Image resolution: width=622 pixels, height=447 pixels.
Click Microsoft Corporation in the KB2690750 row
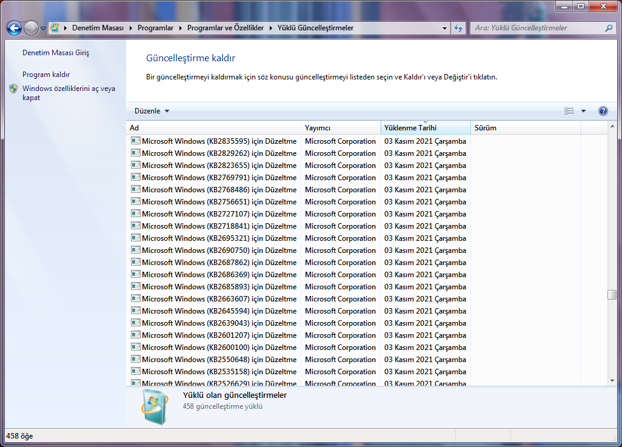click(x=340, y=250)
